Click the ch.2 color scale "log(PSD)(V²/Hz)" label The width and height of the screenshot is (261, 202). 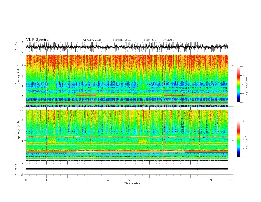point(247,141)
